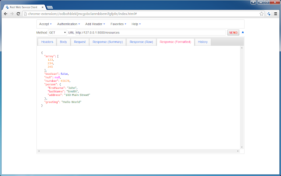Close the Rest Web Service Client tab
The image size is (281, 176).
43,7
